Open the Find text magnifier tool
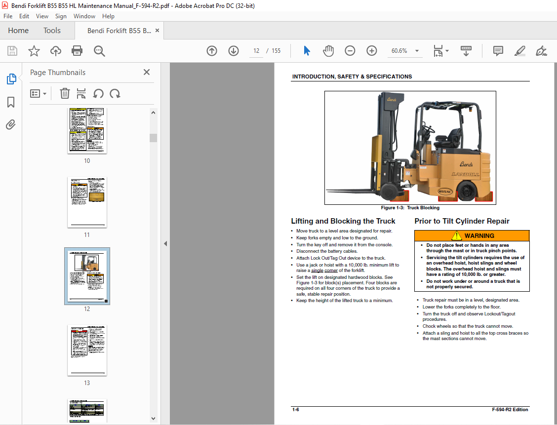The height and width of the screenshot is (425, 557). 99,51
